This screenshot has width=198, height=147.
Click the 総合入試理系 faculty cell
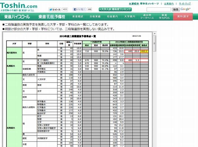pyautogui.click(x=30, y=108)
